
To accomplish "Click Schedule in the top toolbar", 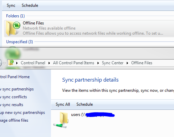I will click(x=30, y=5).
